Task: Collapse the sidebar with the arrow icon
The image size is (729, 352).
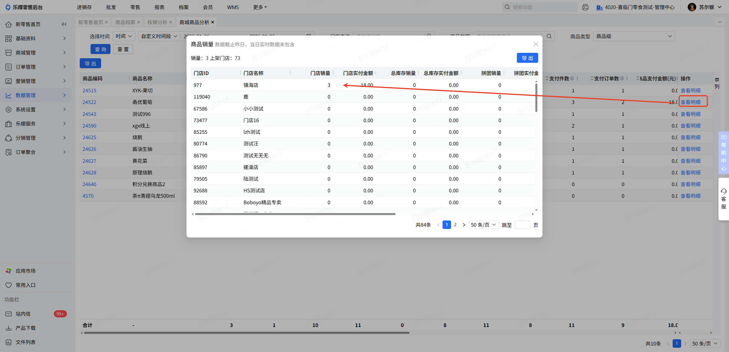Action: [x=64, y=24]
